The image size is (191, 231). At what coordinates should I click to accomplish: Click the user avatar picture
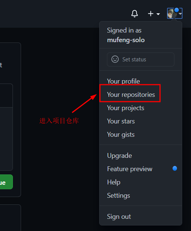(172, 13)
